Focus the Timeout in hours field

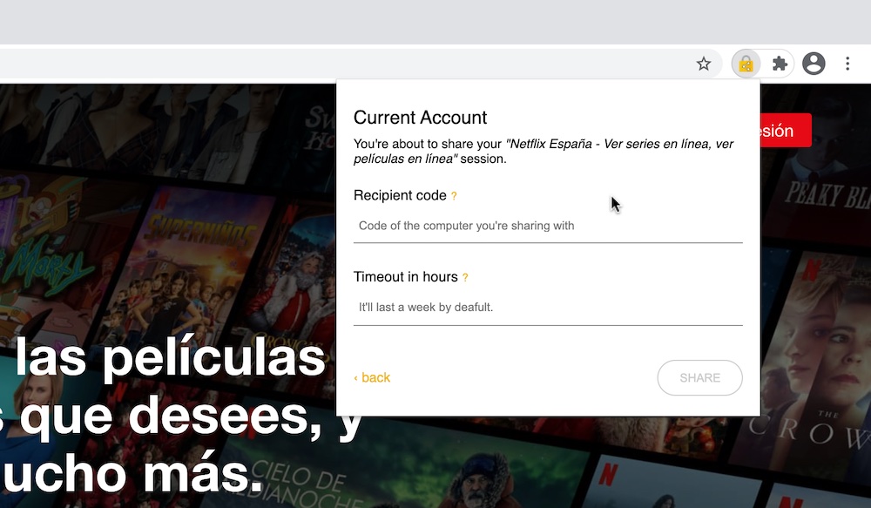[x=547, y=308]
